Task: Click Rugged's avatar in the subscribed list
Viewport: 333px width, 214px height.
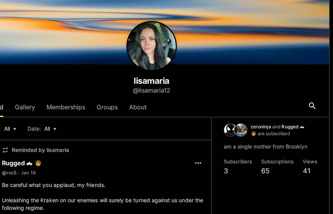Action: tap(241, 130)
